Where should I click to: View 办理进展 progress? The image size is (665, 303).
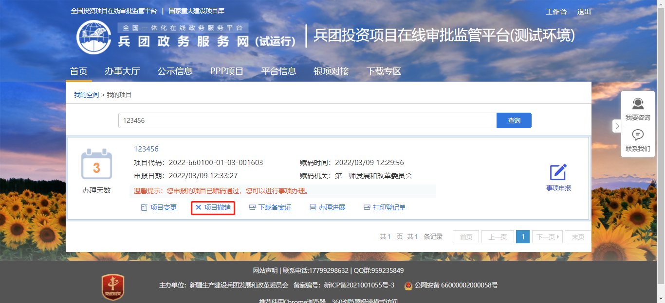click(328, 207)
